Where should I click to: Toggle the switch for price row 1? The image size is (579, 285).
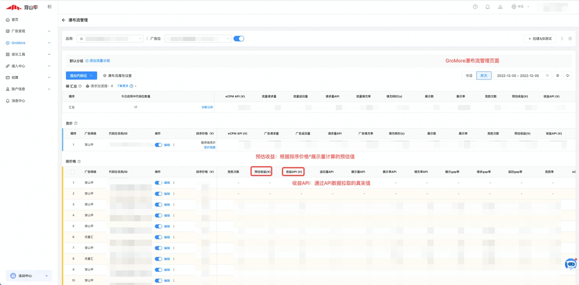pos(158,183)
